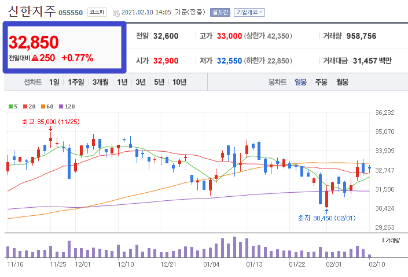Click the open price value 32,900
408x277 pixels.
tap(166, 61)
